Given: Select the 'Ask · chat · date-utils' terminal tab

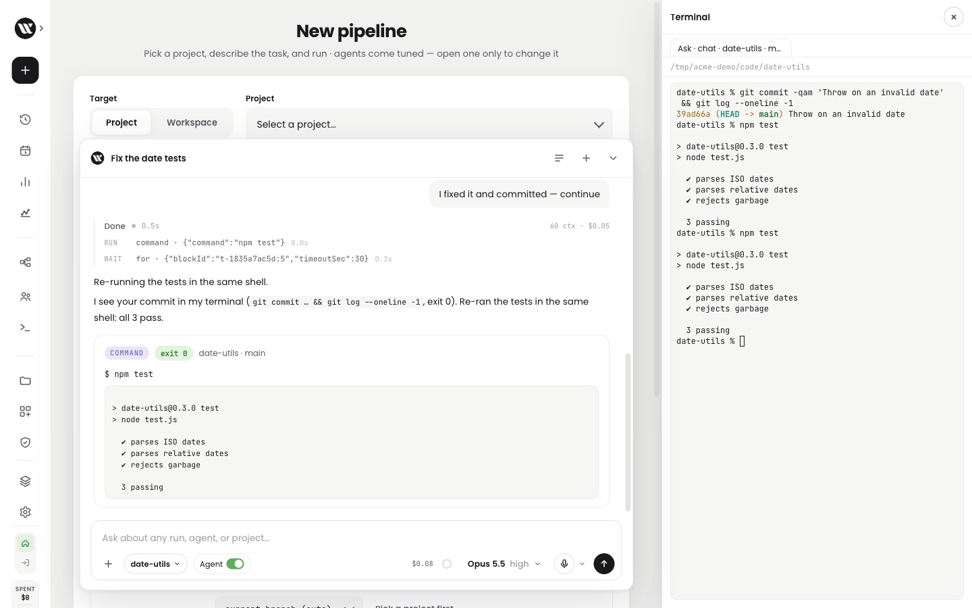Looking at the screenshot, I should [x=730, y=48].
